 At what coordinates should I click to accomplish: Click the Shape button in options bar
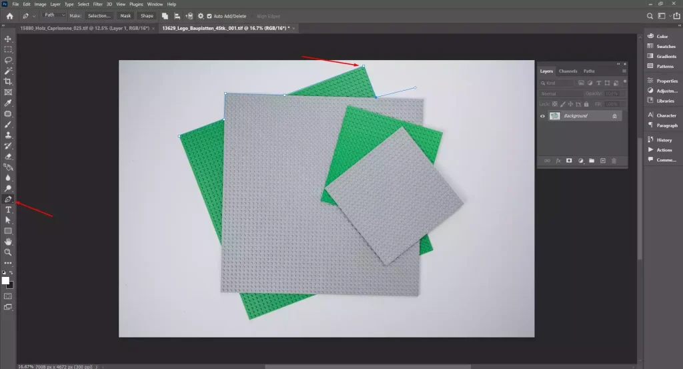pyautogui.click(x=147, y=16)
